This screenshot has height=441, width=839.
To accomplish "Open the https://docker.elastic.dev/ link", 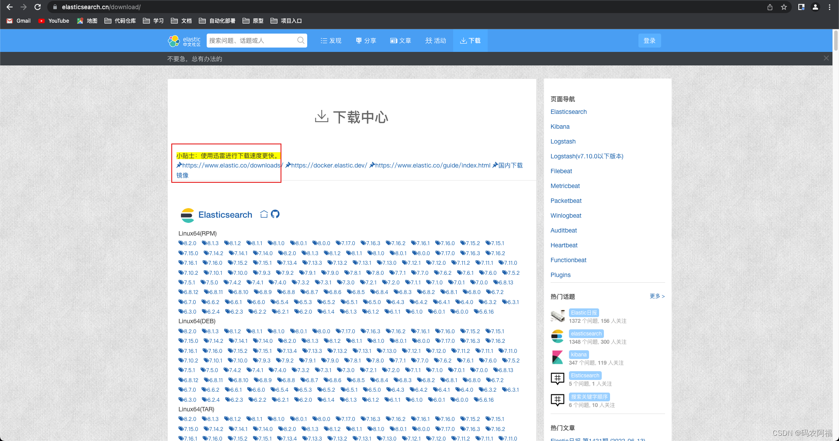I will click(x=326, y=165).
